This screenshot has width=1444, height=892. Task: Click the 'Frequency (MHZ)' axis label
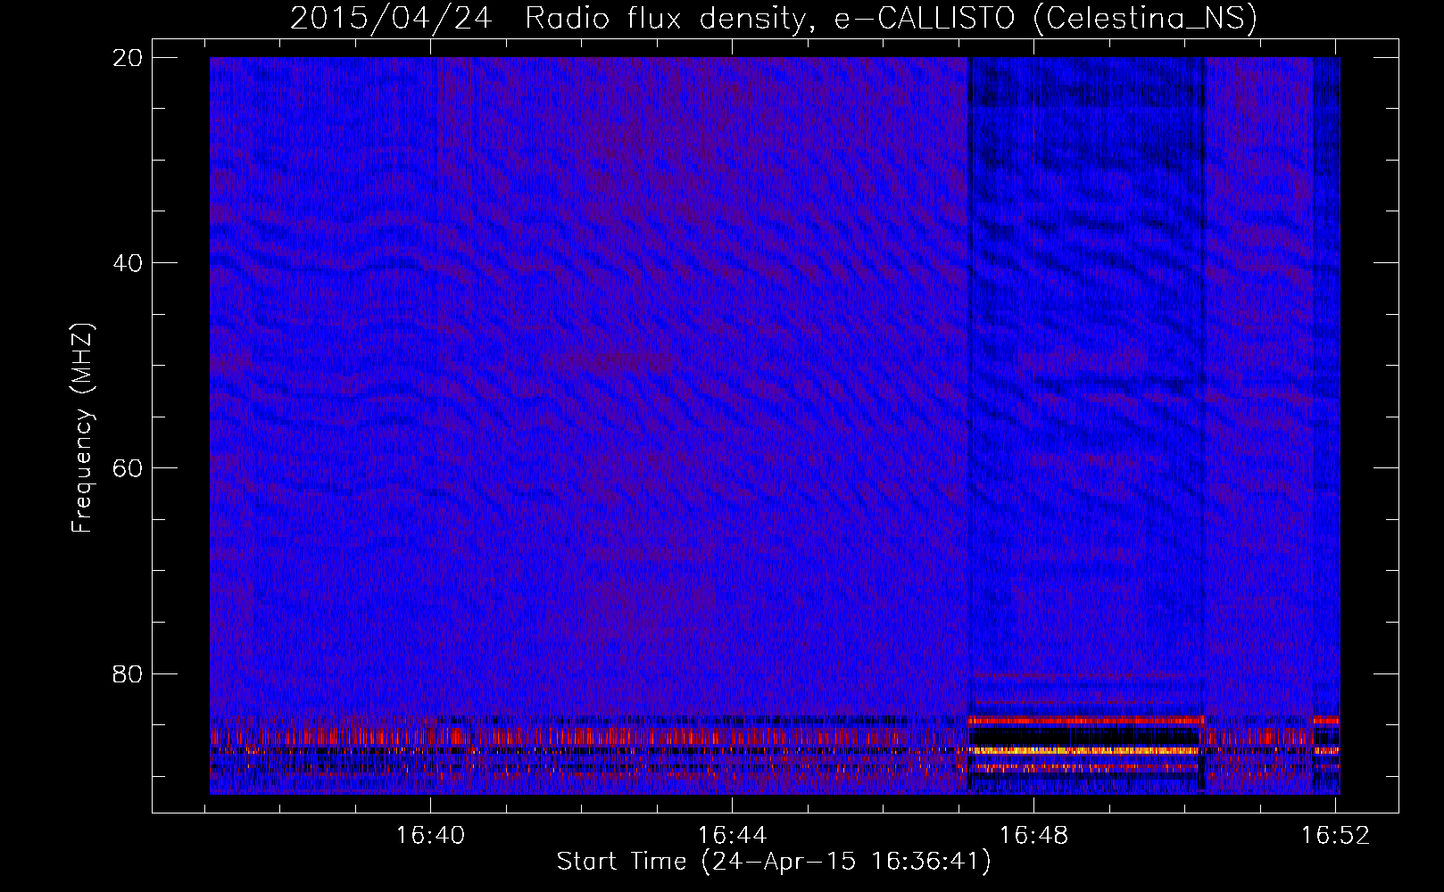pyautogui.click(x=82, y=428)
